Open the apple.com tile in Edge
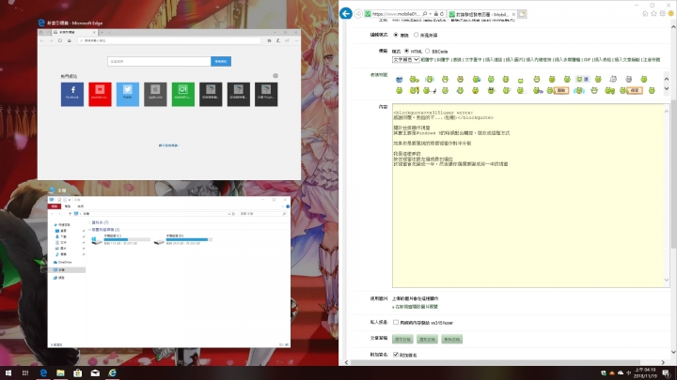The image size is (677, 380). coord(155,94)
